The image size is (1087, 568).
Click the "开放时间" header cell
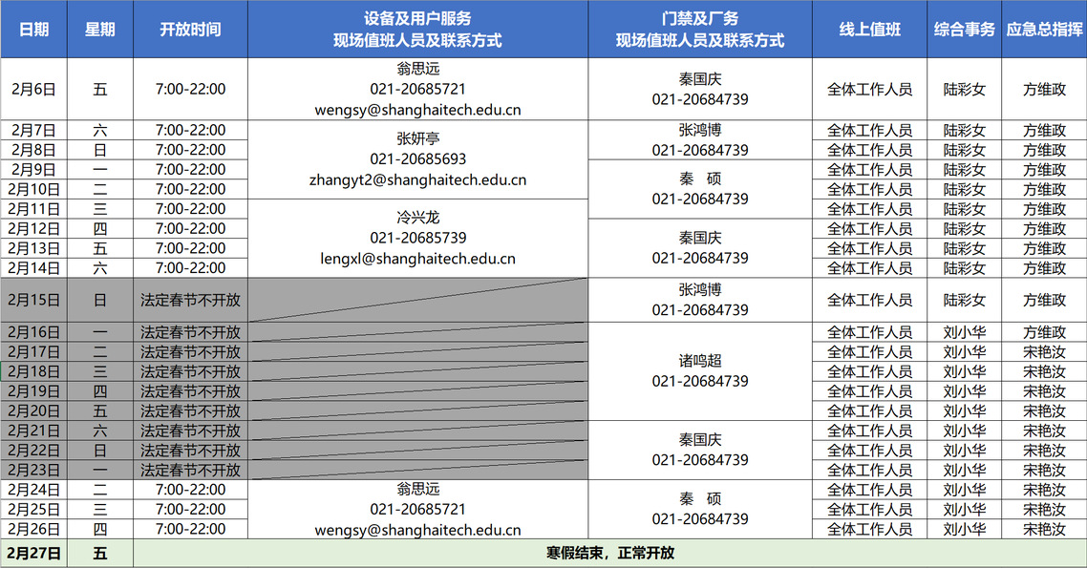click(190, 29)
